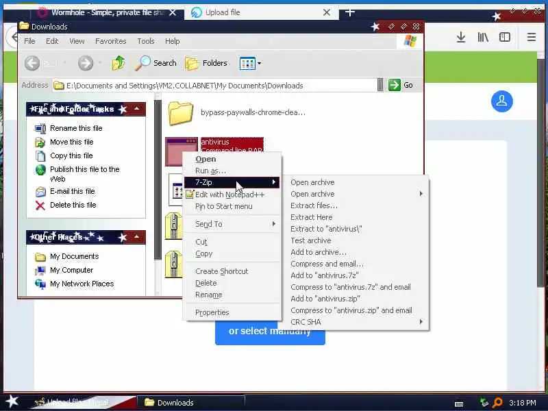The width and height of the screenshot is (548, 411).
Task: Toggle the browser sidebar icon
Action: pos(505,37)
